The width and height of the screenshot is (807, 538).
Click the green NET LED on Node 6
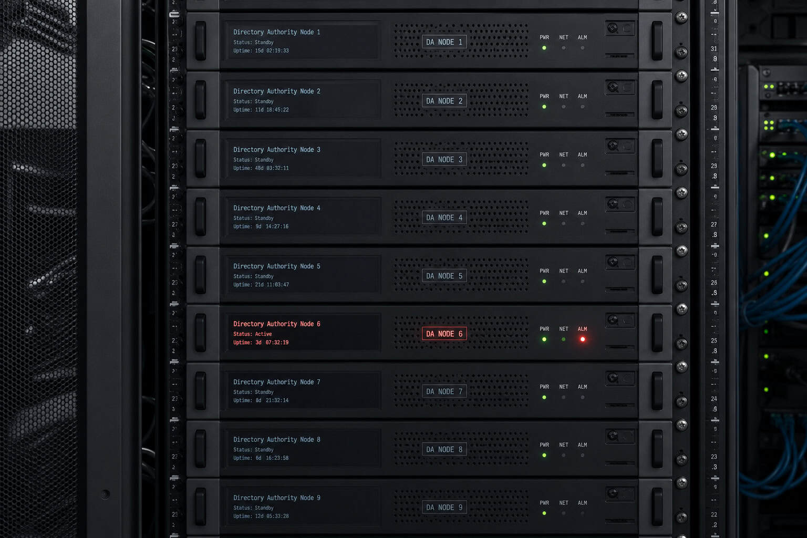[x=564, y=339]
